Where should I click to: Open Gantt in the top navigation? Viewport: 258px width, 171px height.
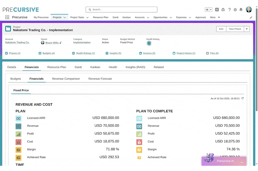[x=116, y=17]
